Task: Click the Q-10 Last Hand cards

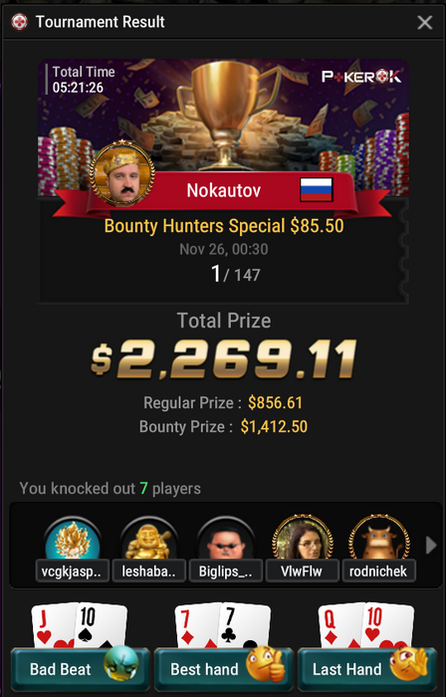Action: (x=366, y=625)
